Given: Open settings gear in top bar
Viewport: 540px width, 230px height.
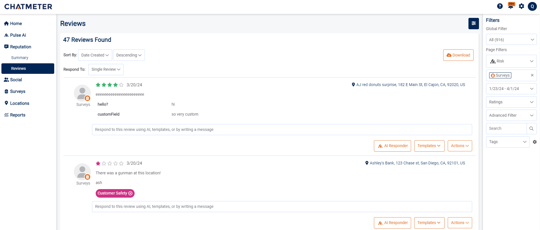Looking at the screenshot, I should tap(522, 6).
